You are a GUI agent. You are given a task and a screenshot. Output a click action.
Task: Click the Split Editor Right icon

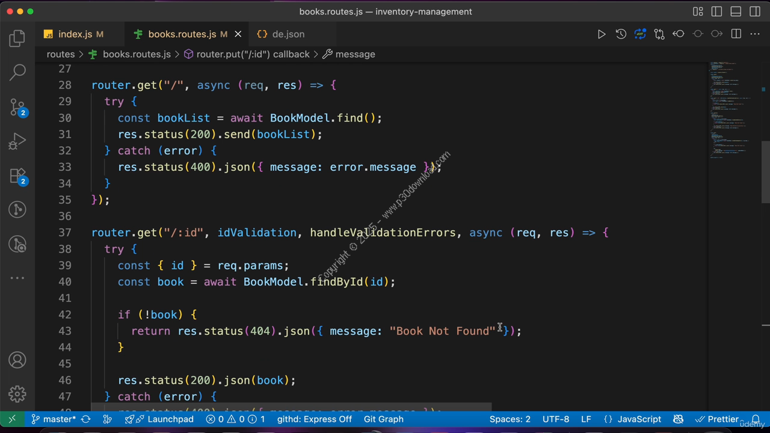tap(736, 34)
